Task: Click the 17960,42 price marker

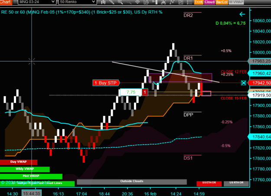Action: pos(260,74)
